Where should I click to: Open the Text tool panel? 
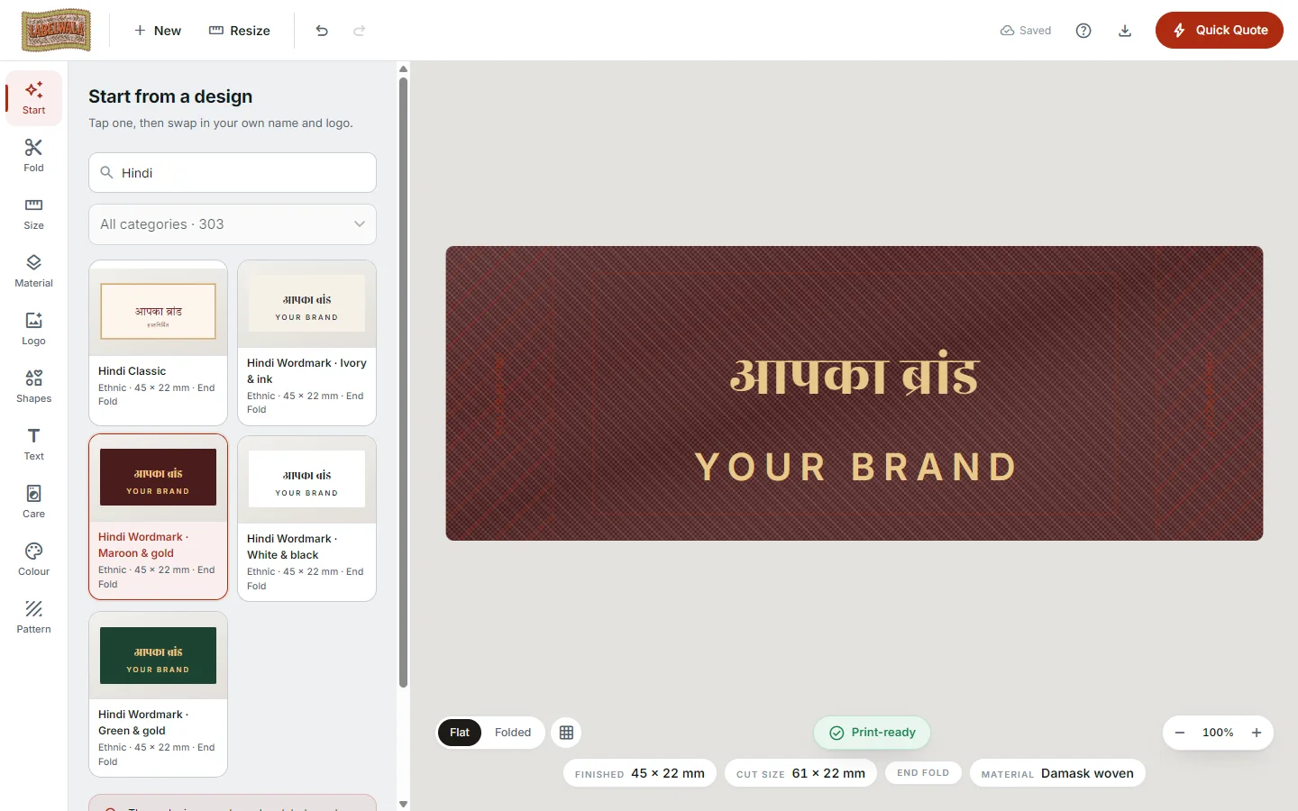33,444
